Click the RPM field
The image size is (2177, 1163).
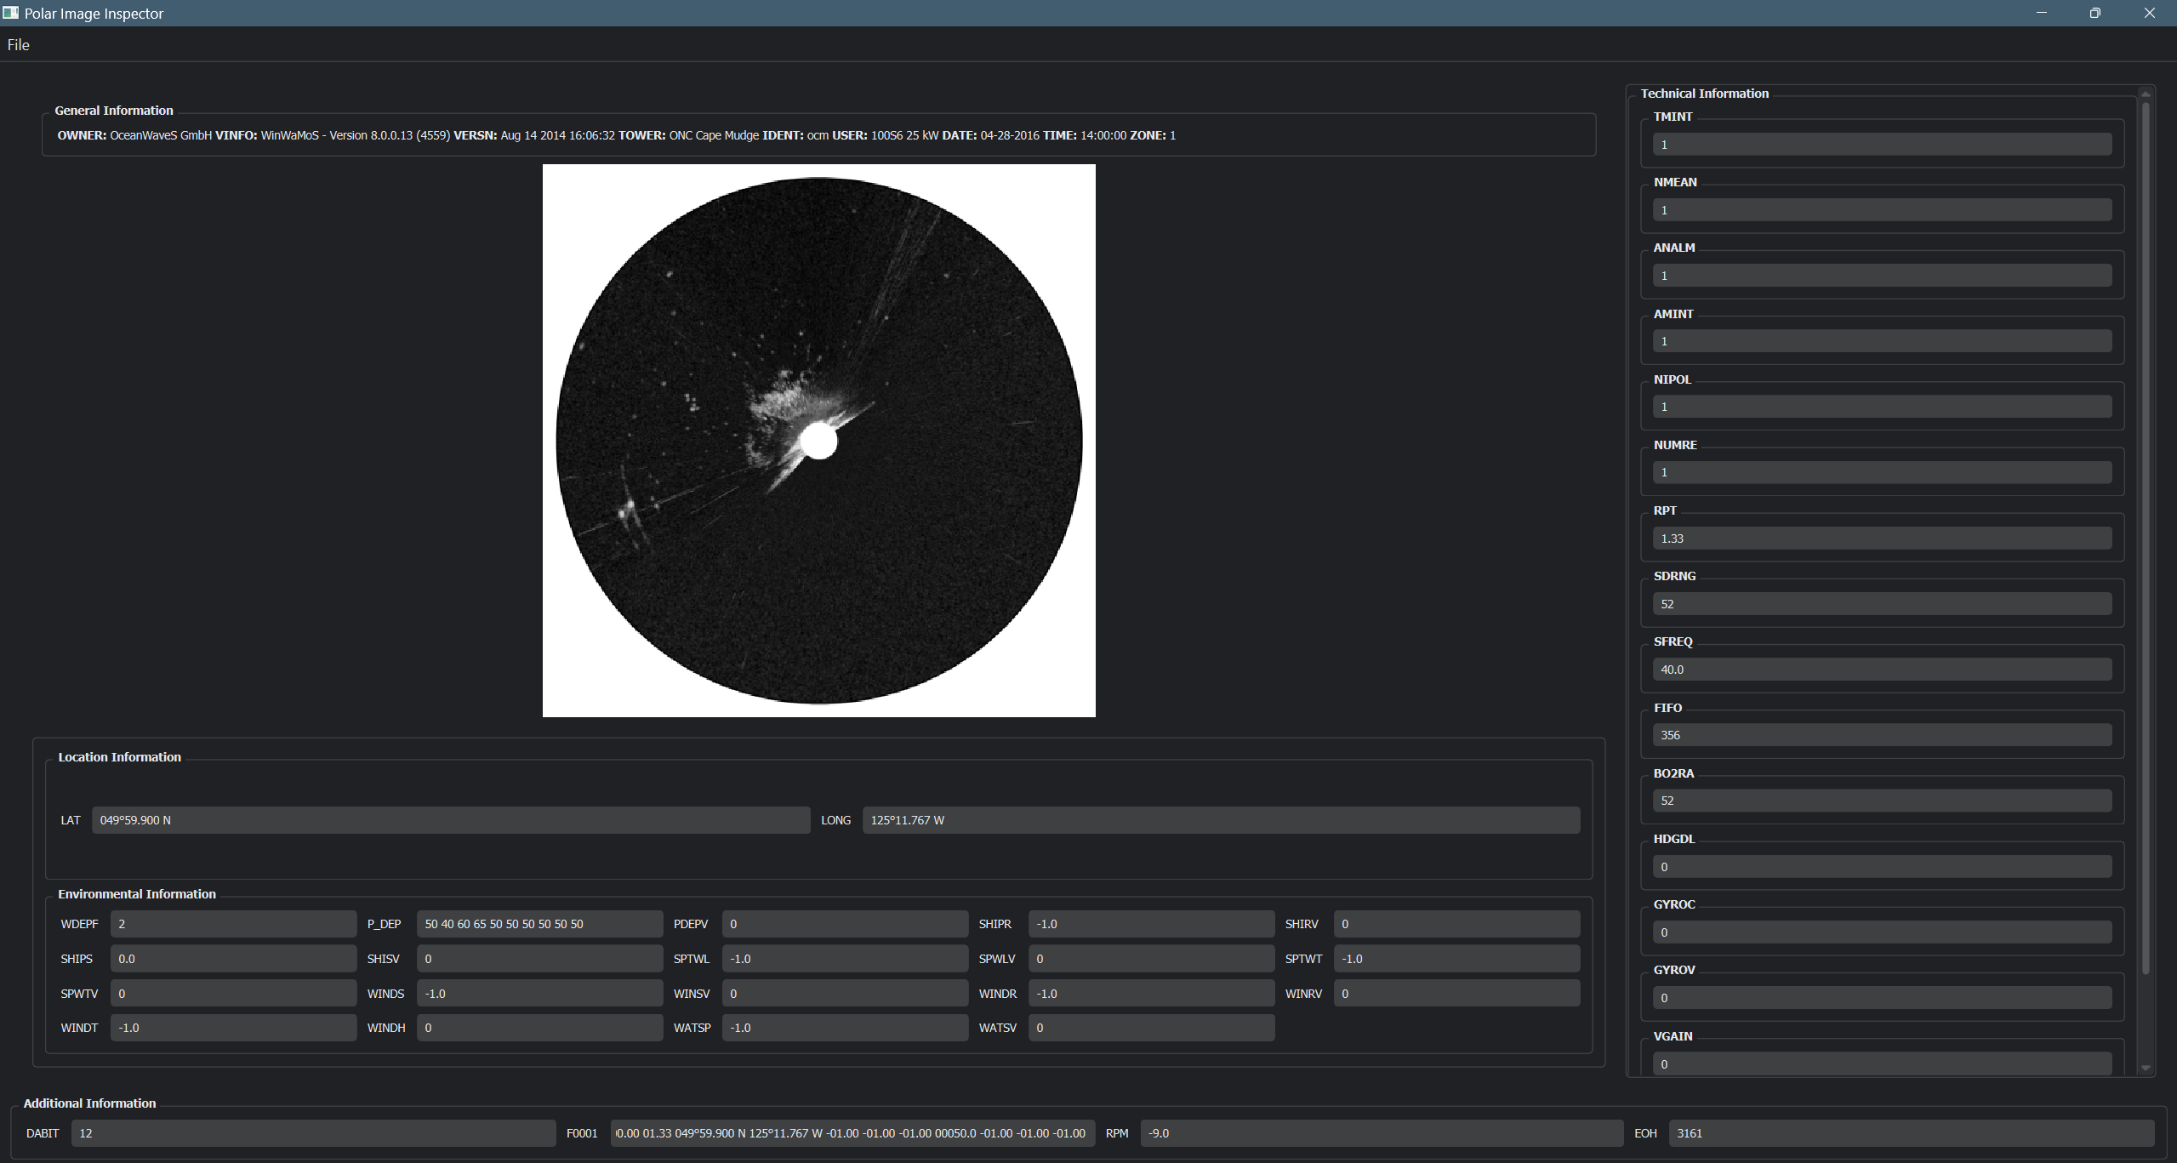tap(1381, 1133)
